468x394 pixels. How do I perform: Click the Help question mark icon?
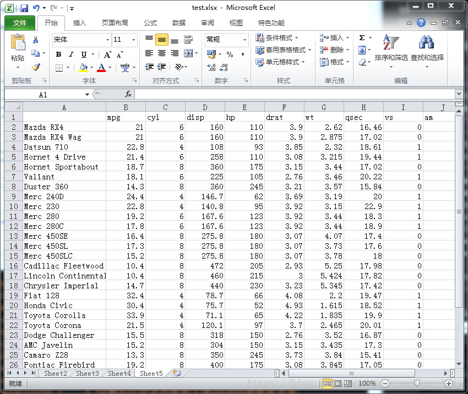[x=421, y=23]
